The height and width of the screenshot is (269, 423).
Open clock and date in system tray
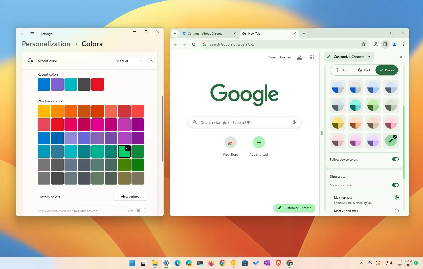(x=405, y=263)
